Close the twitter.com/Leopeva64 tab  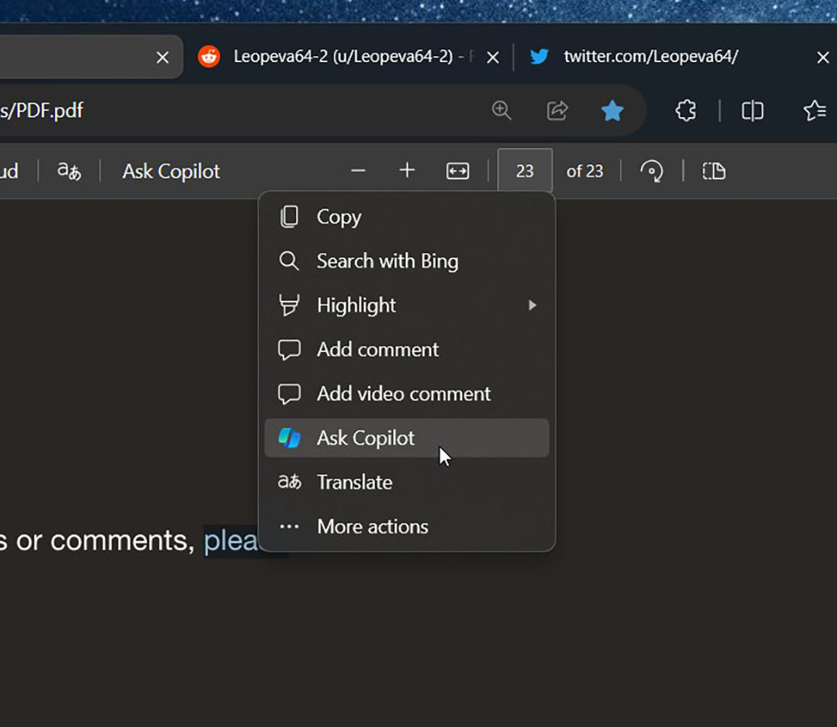pyautogui.click(x=823, y=57)
